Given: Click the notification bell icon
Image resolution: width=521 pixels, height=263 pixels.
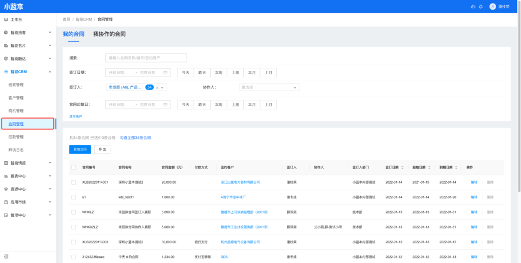Looking at the screenshot, I should (481, 7).
